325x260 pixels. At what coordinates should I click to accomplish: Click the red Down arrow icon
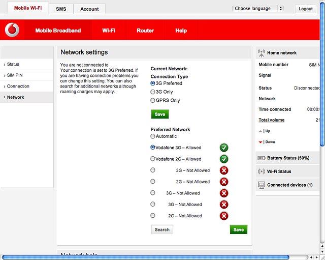coord(261,142)
